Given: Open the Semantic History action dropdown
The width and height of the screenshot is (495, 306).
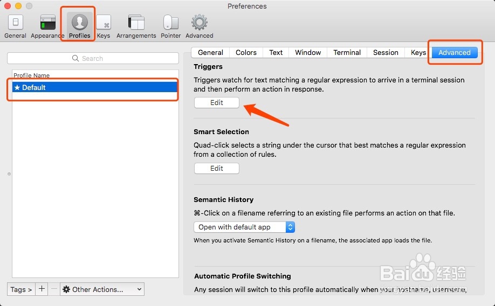Looking at the screenshot, I should click(x=244, y=227).
